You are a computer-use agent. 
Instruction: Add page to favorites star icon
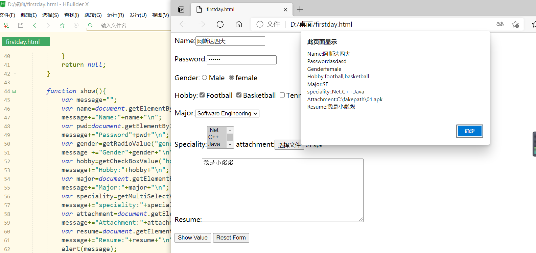tap(515, 24)
